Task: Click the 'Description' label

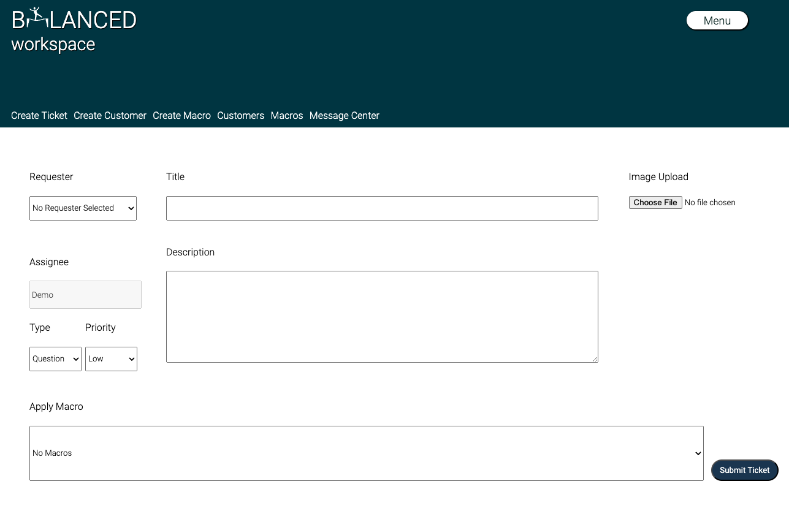Action: point(190,252)
